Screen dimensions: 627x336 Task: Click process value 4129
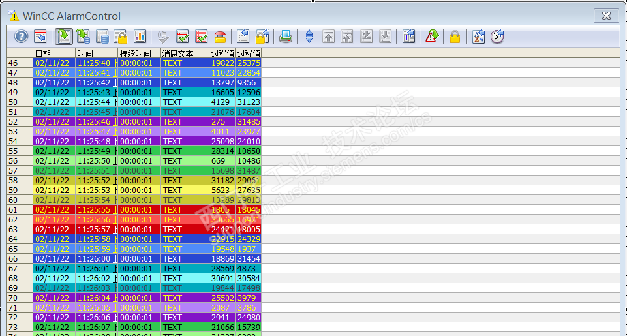coord(222,102)
